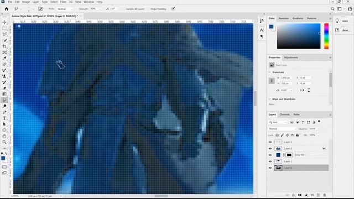Open the layer blend mode dropdown
Viewport: 354px width, 199px height.
[282, 129]
